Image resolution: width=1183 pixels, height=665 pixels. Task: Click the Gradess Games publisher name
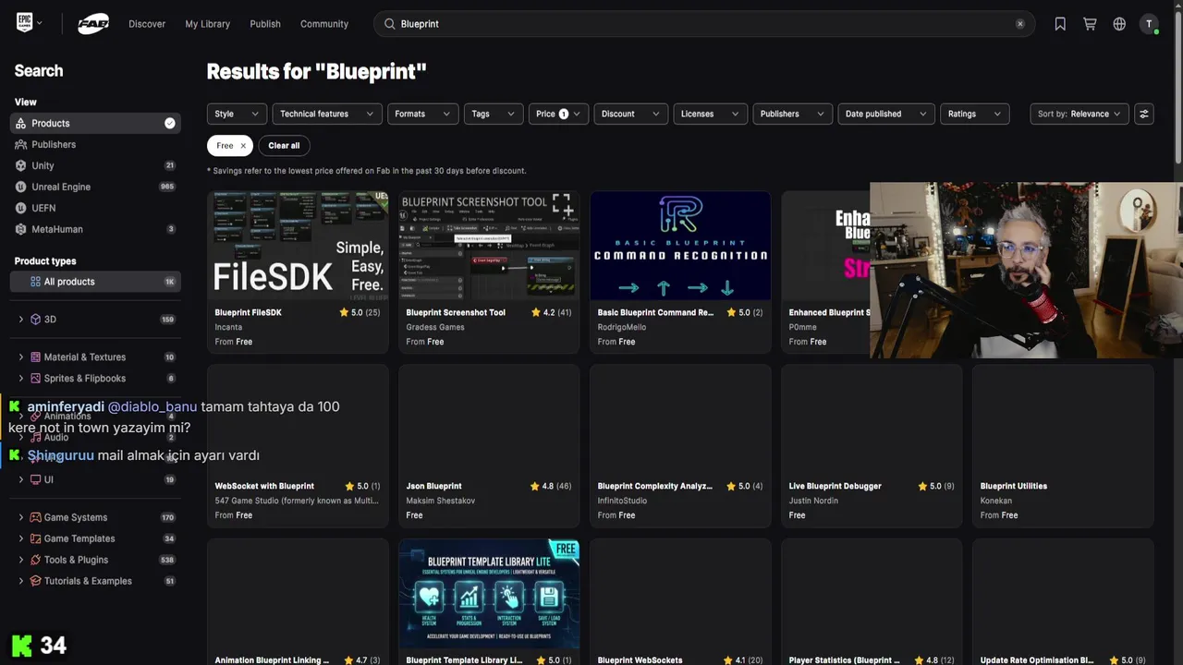pyautogui.click(x=435, y=327)
